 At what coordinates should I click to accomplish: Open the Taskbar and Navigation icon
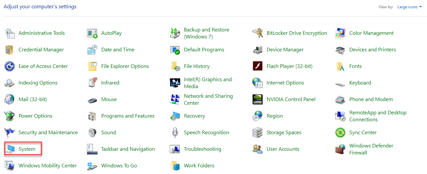coord(92,149)
